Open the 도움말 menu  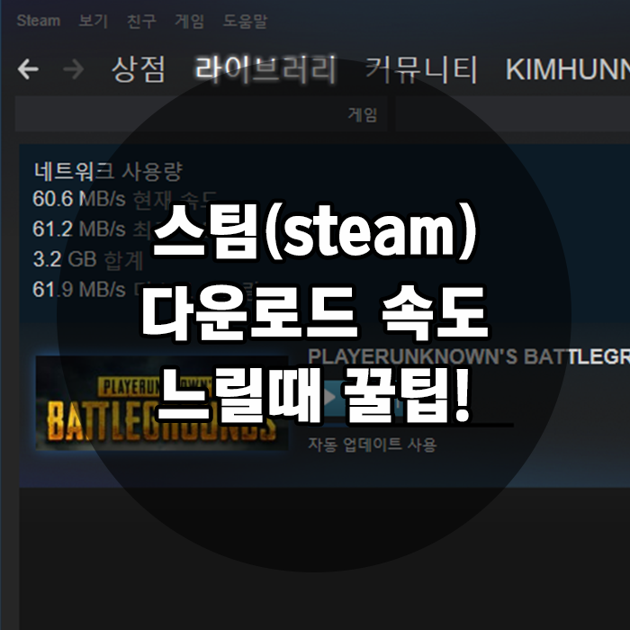245,21
